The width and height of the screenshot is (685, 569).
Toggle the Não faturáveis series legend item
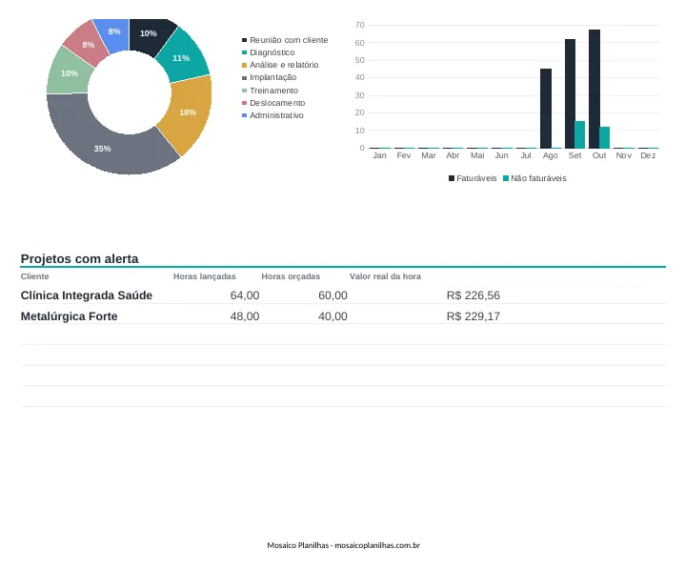pyautogui.click(x=534, y=178)
